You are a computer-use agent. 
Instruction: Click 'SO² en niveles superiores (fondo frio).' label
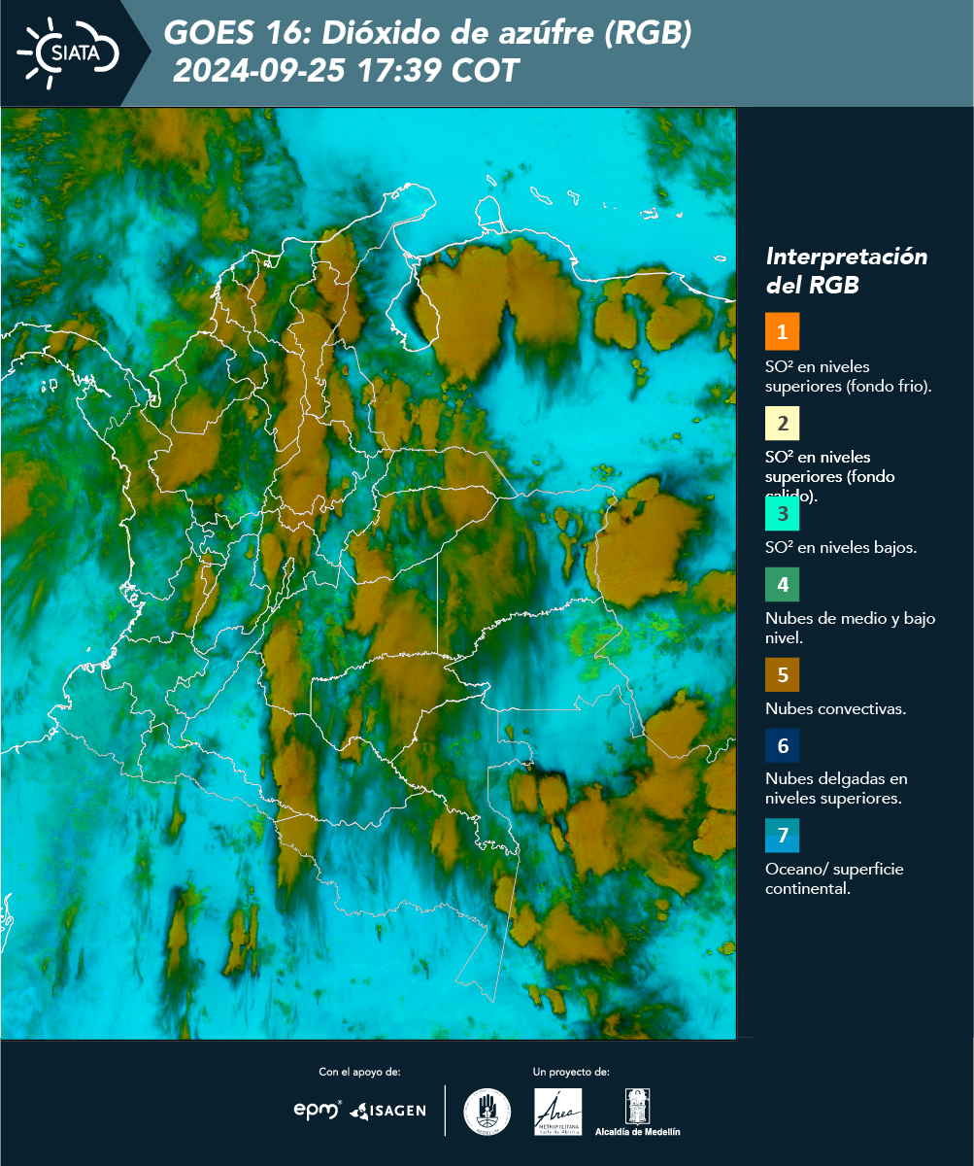tap(849, 376)
